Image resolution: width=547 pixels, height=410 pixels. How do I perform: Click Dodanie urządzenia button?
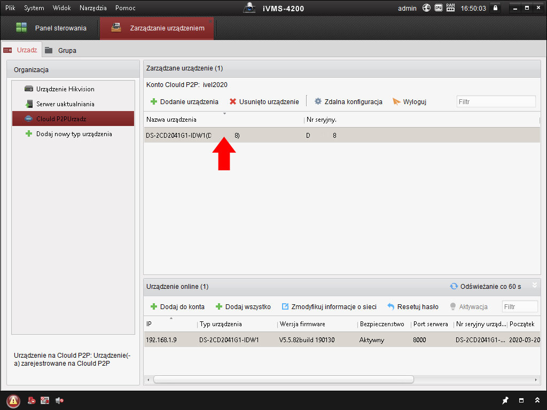point(184,101)
